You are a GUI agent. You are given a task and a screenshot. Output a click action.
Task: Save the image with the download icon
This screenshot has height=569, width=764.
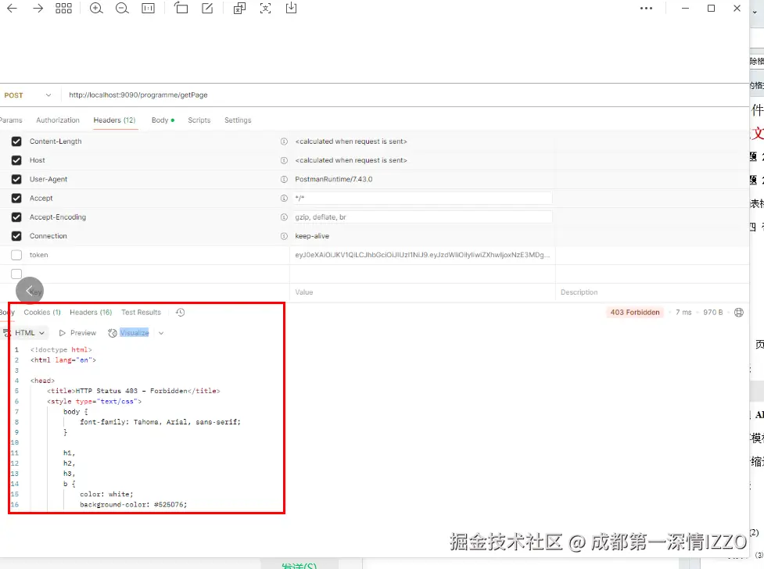(292, 8)
